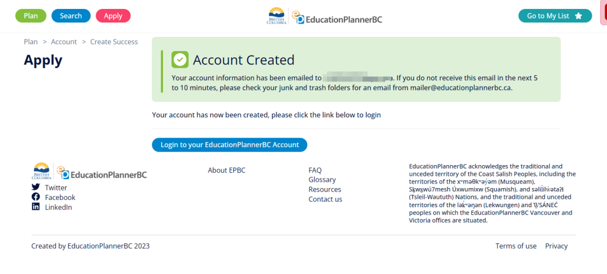Click the Facebook logo icon in footer

(35, 197)
